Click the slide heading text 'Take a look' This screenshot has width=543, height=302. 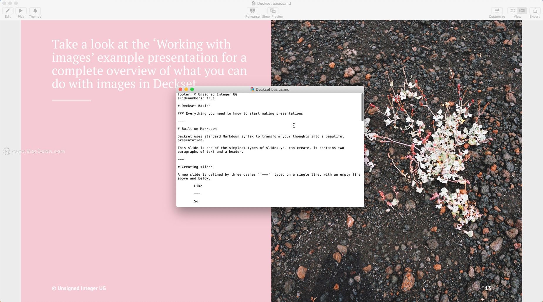pyautogui.click(x=149, y=64)
